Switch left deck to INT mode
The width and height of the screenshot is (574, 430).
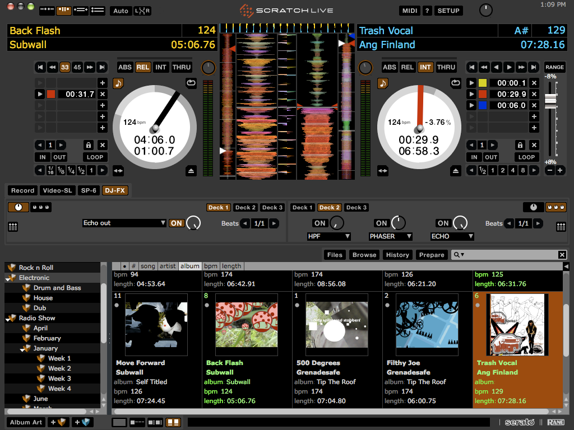[x=161, y=67]
